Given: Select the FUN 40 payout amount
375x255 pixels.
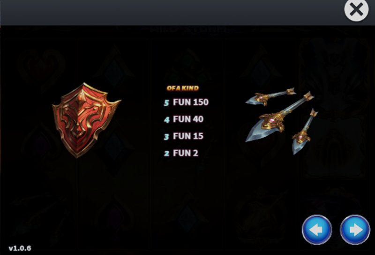Looking at the screenshot, I should click(x=188, y=119).
